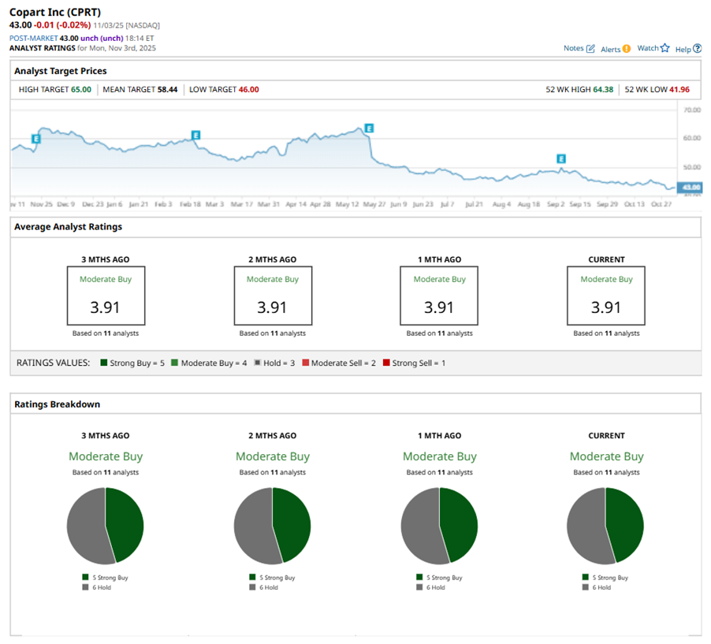
Task: Click the 43.00 price label on the chart axis
Action: coord(690,187)
